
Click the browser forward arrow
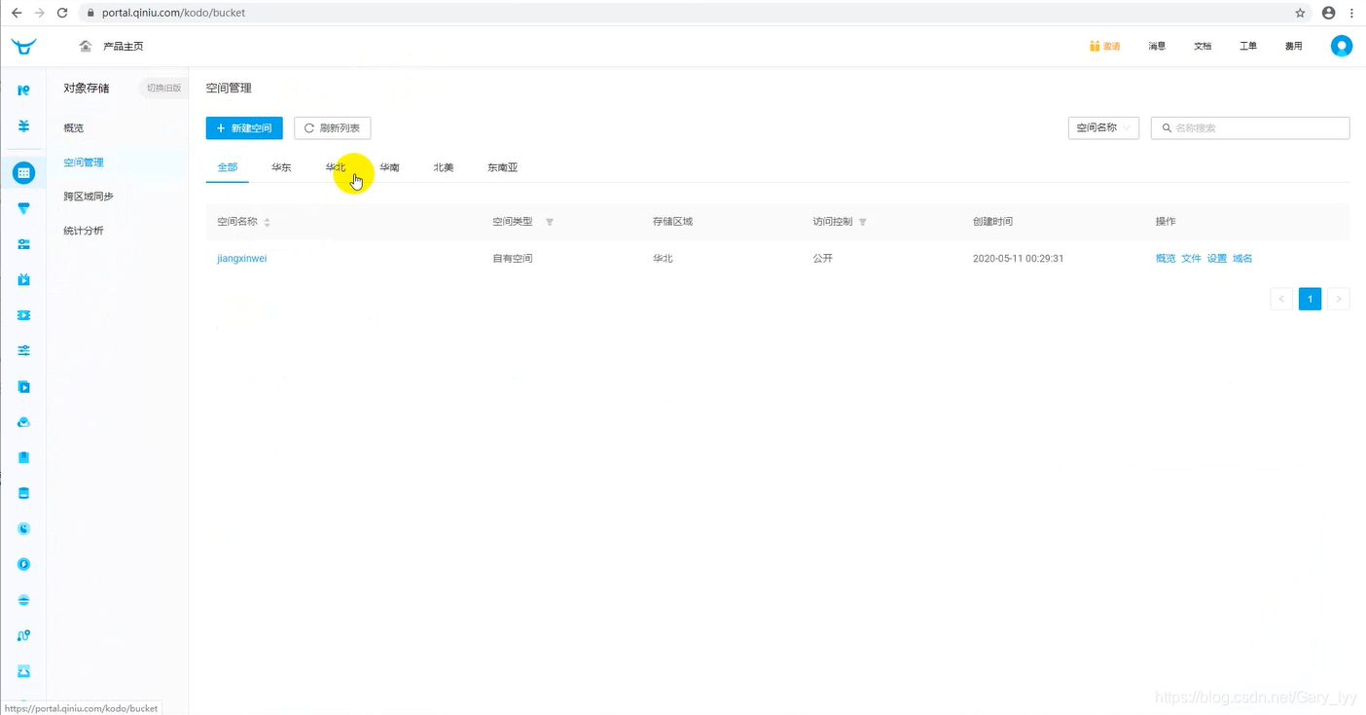39,13
